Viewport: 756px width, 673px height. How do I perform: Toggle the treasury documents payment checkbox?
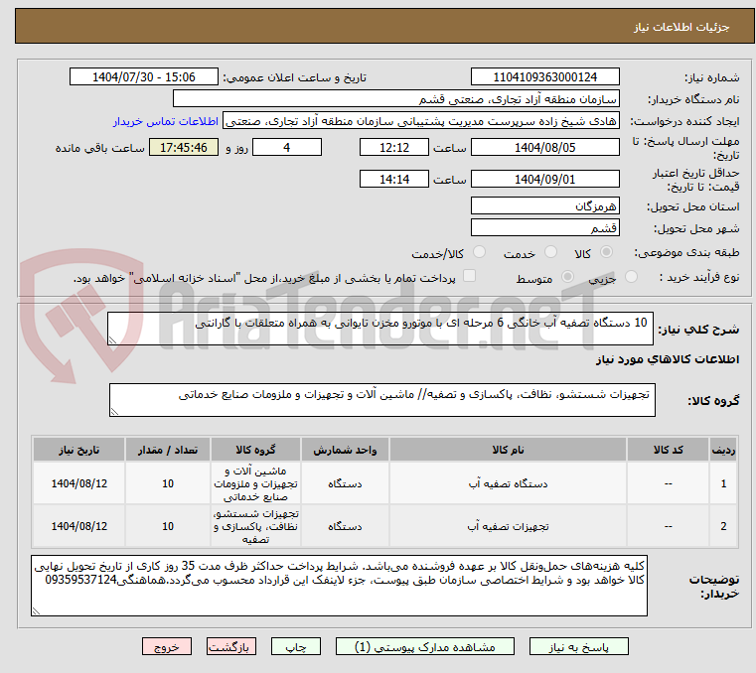(470, 277)
